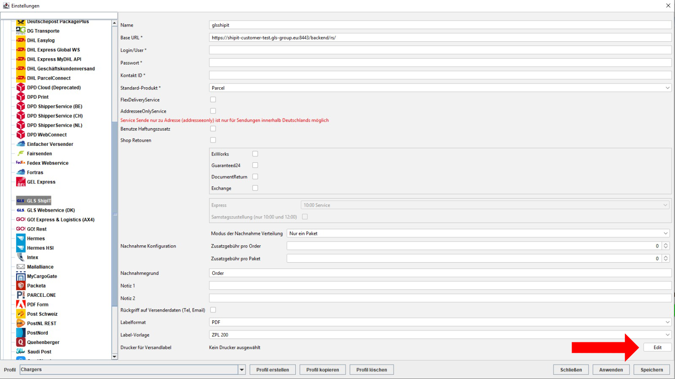The height and width of the screenshot is (379, 675).
Task: Open the Express 10:00 Service dropdown
Action: pyautogui.click(x=486, y=205)
